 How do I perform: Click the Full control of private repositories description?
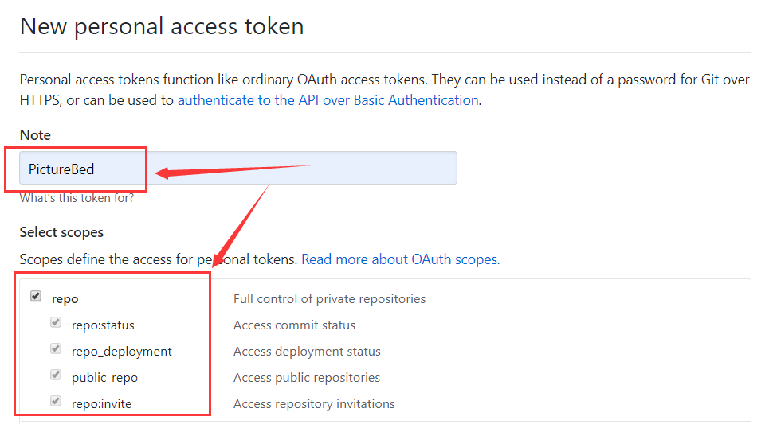tap(329, 299)
